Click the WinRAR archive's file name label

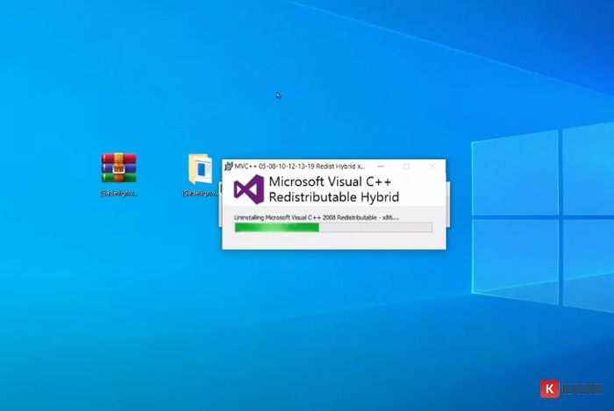point(118,193)
